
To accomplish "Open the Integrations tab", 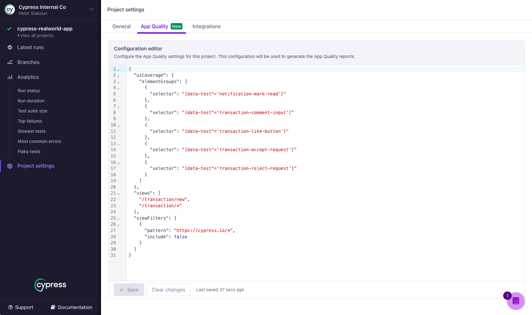I will [206, 26].
